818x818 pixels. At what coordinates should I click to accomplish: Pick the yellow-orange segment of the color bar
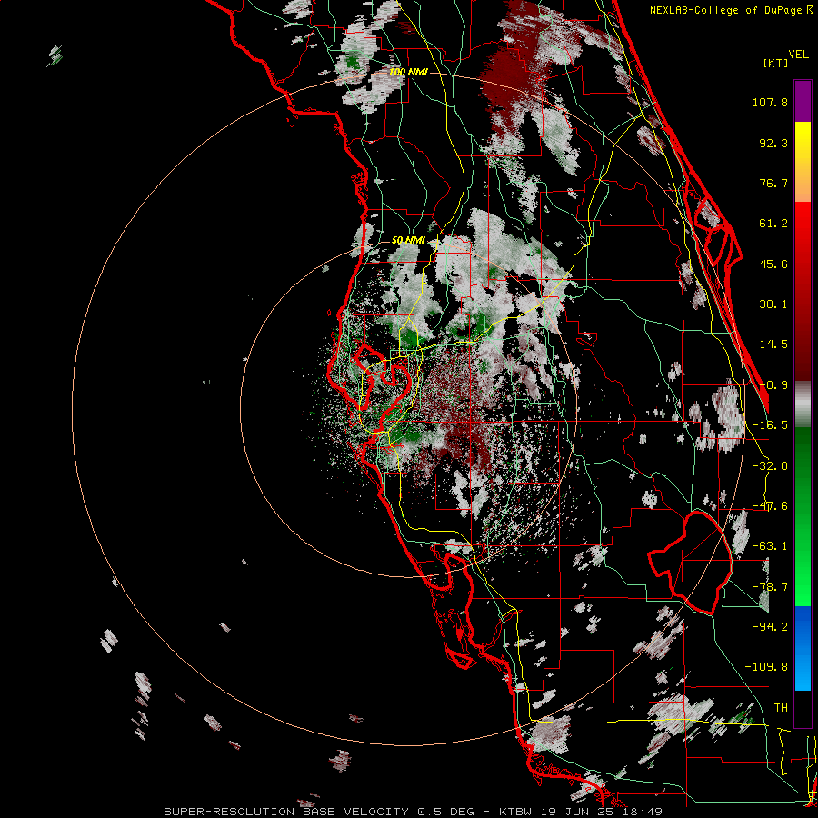tap(803, 162)
